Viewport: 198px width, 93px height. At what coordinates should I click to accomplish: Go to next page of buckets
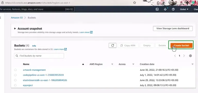click(x=184, y=56)
